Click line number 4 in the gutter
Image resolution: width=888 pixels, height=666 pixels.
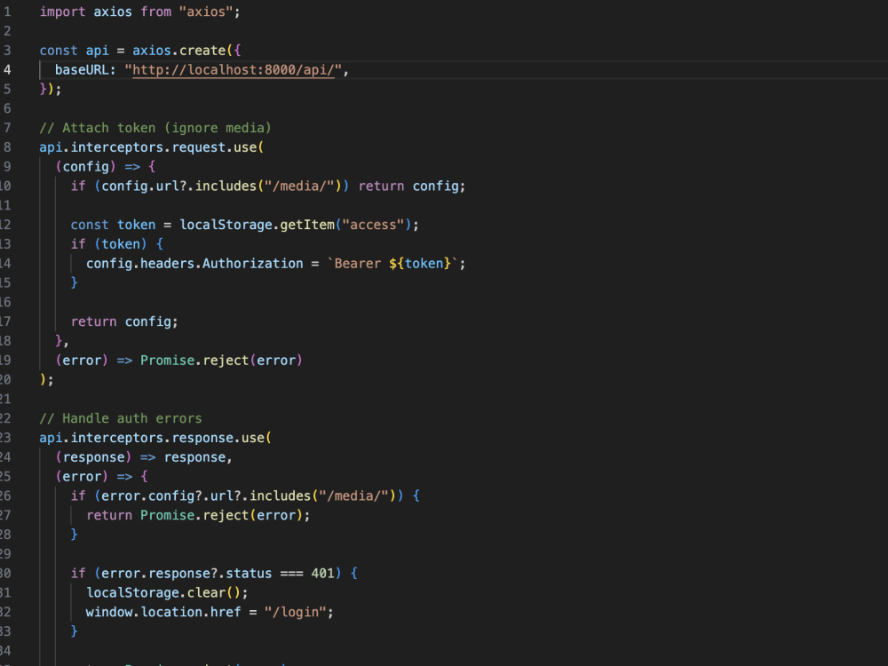(x=7, y=69)
